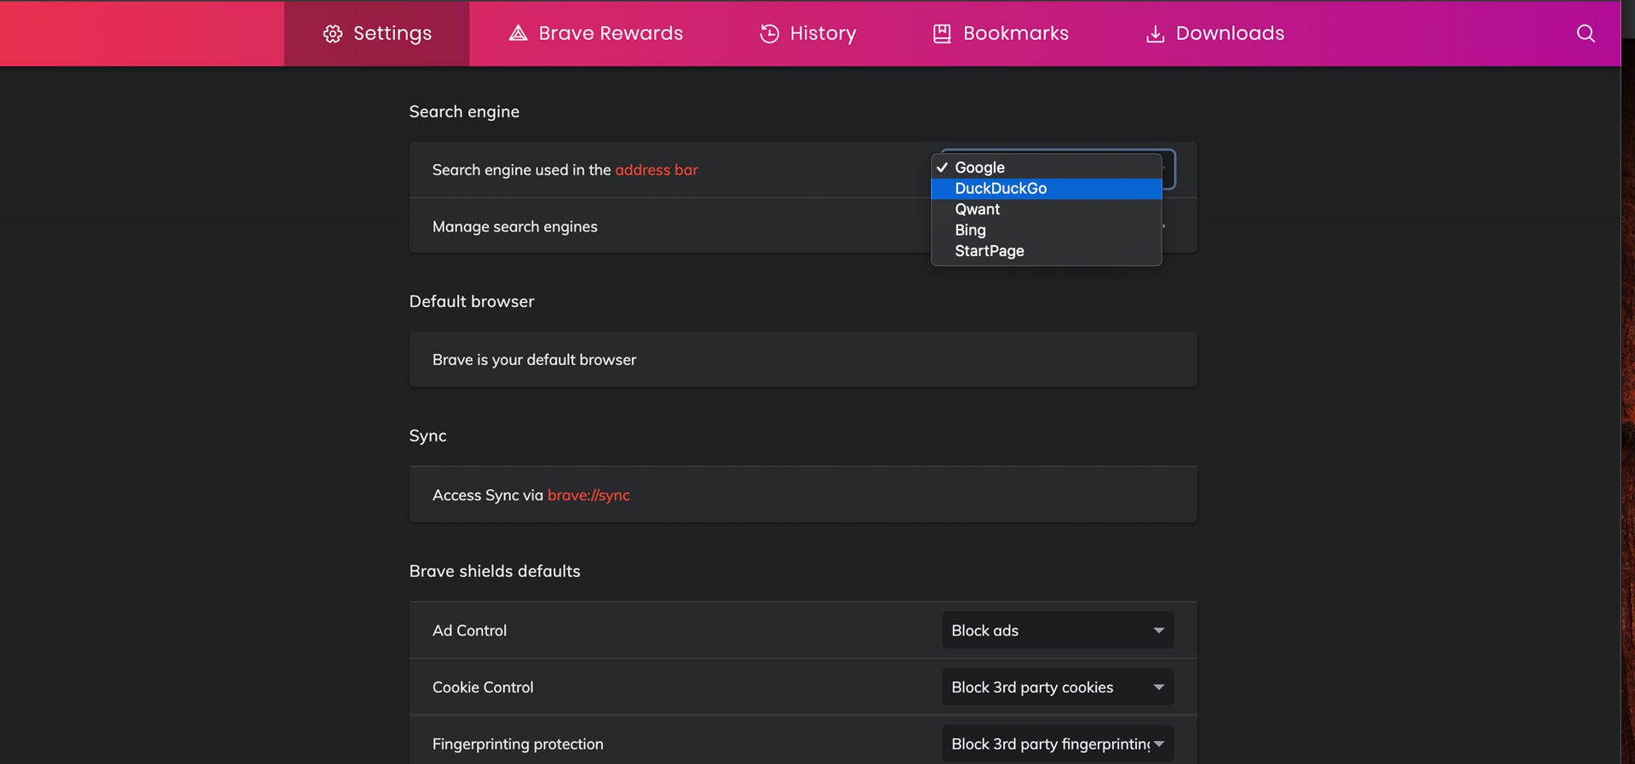
Task: Open the Bookmarks tab
Action: (x=1001, y=33)
